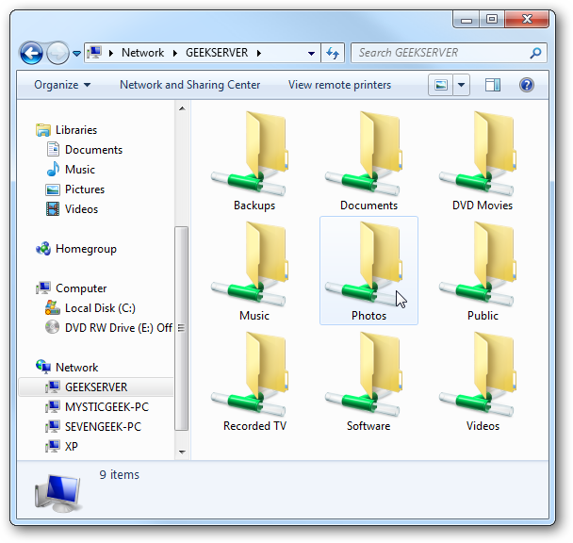Open Help with the question mark icon
Image resolution: width=573 pixels, height=543 pixels.
pos(527,85)
